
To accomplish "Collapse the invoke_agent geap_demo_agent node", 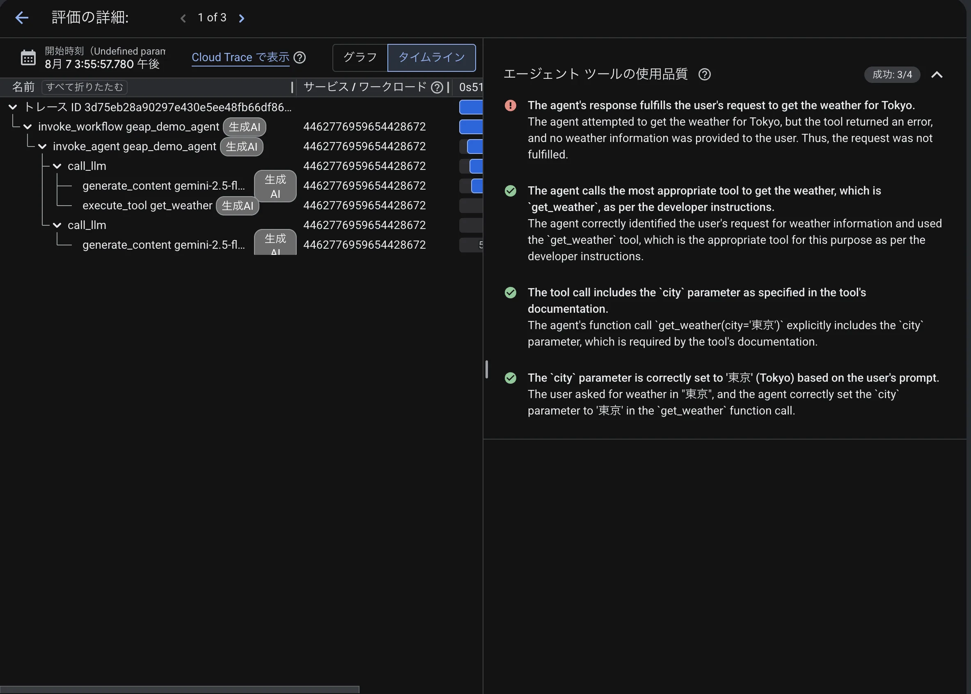I will tap(42, 146).
